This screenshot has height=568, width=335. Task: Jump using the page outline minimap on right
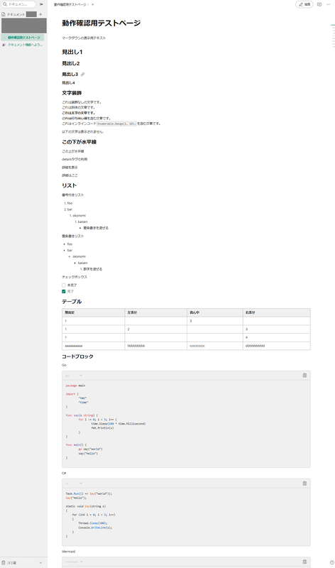[333, 36]
